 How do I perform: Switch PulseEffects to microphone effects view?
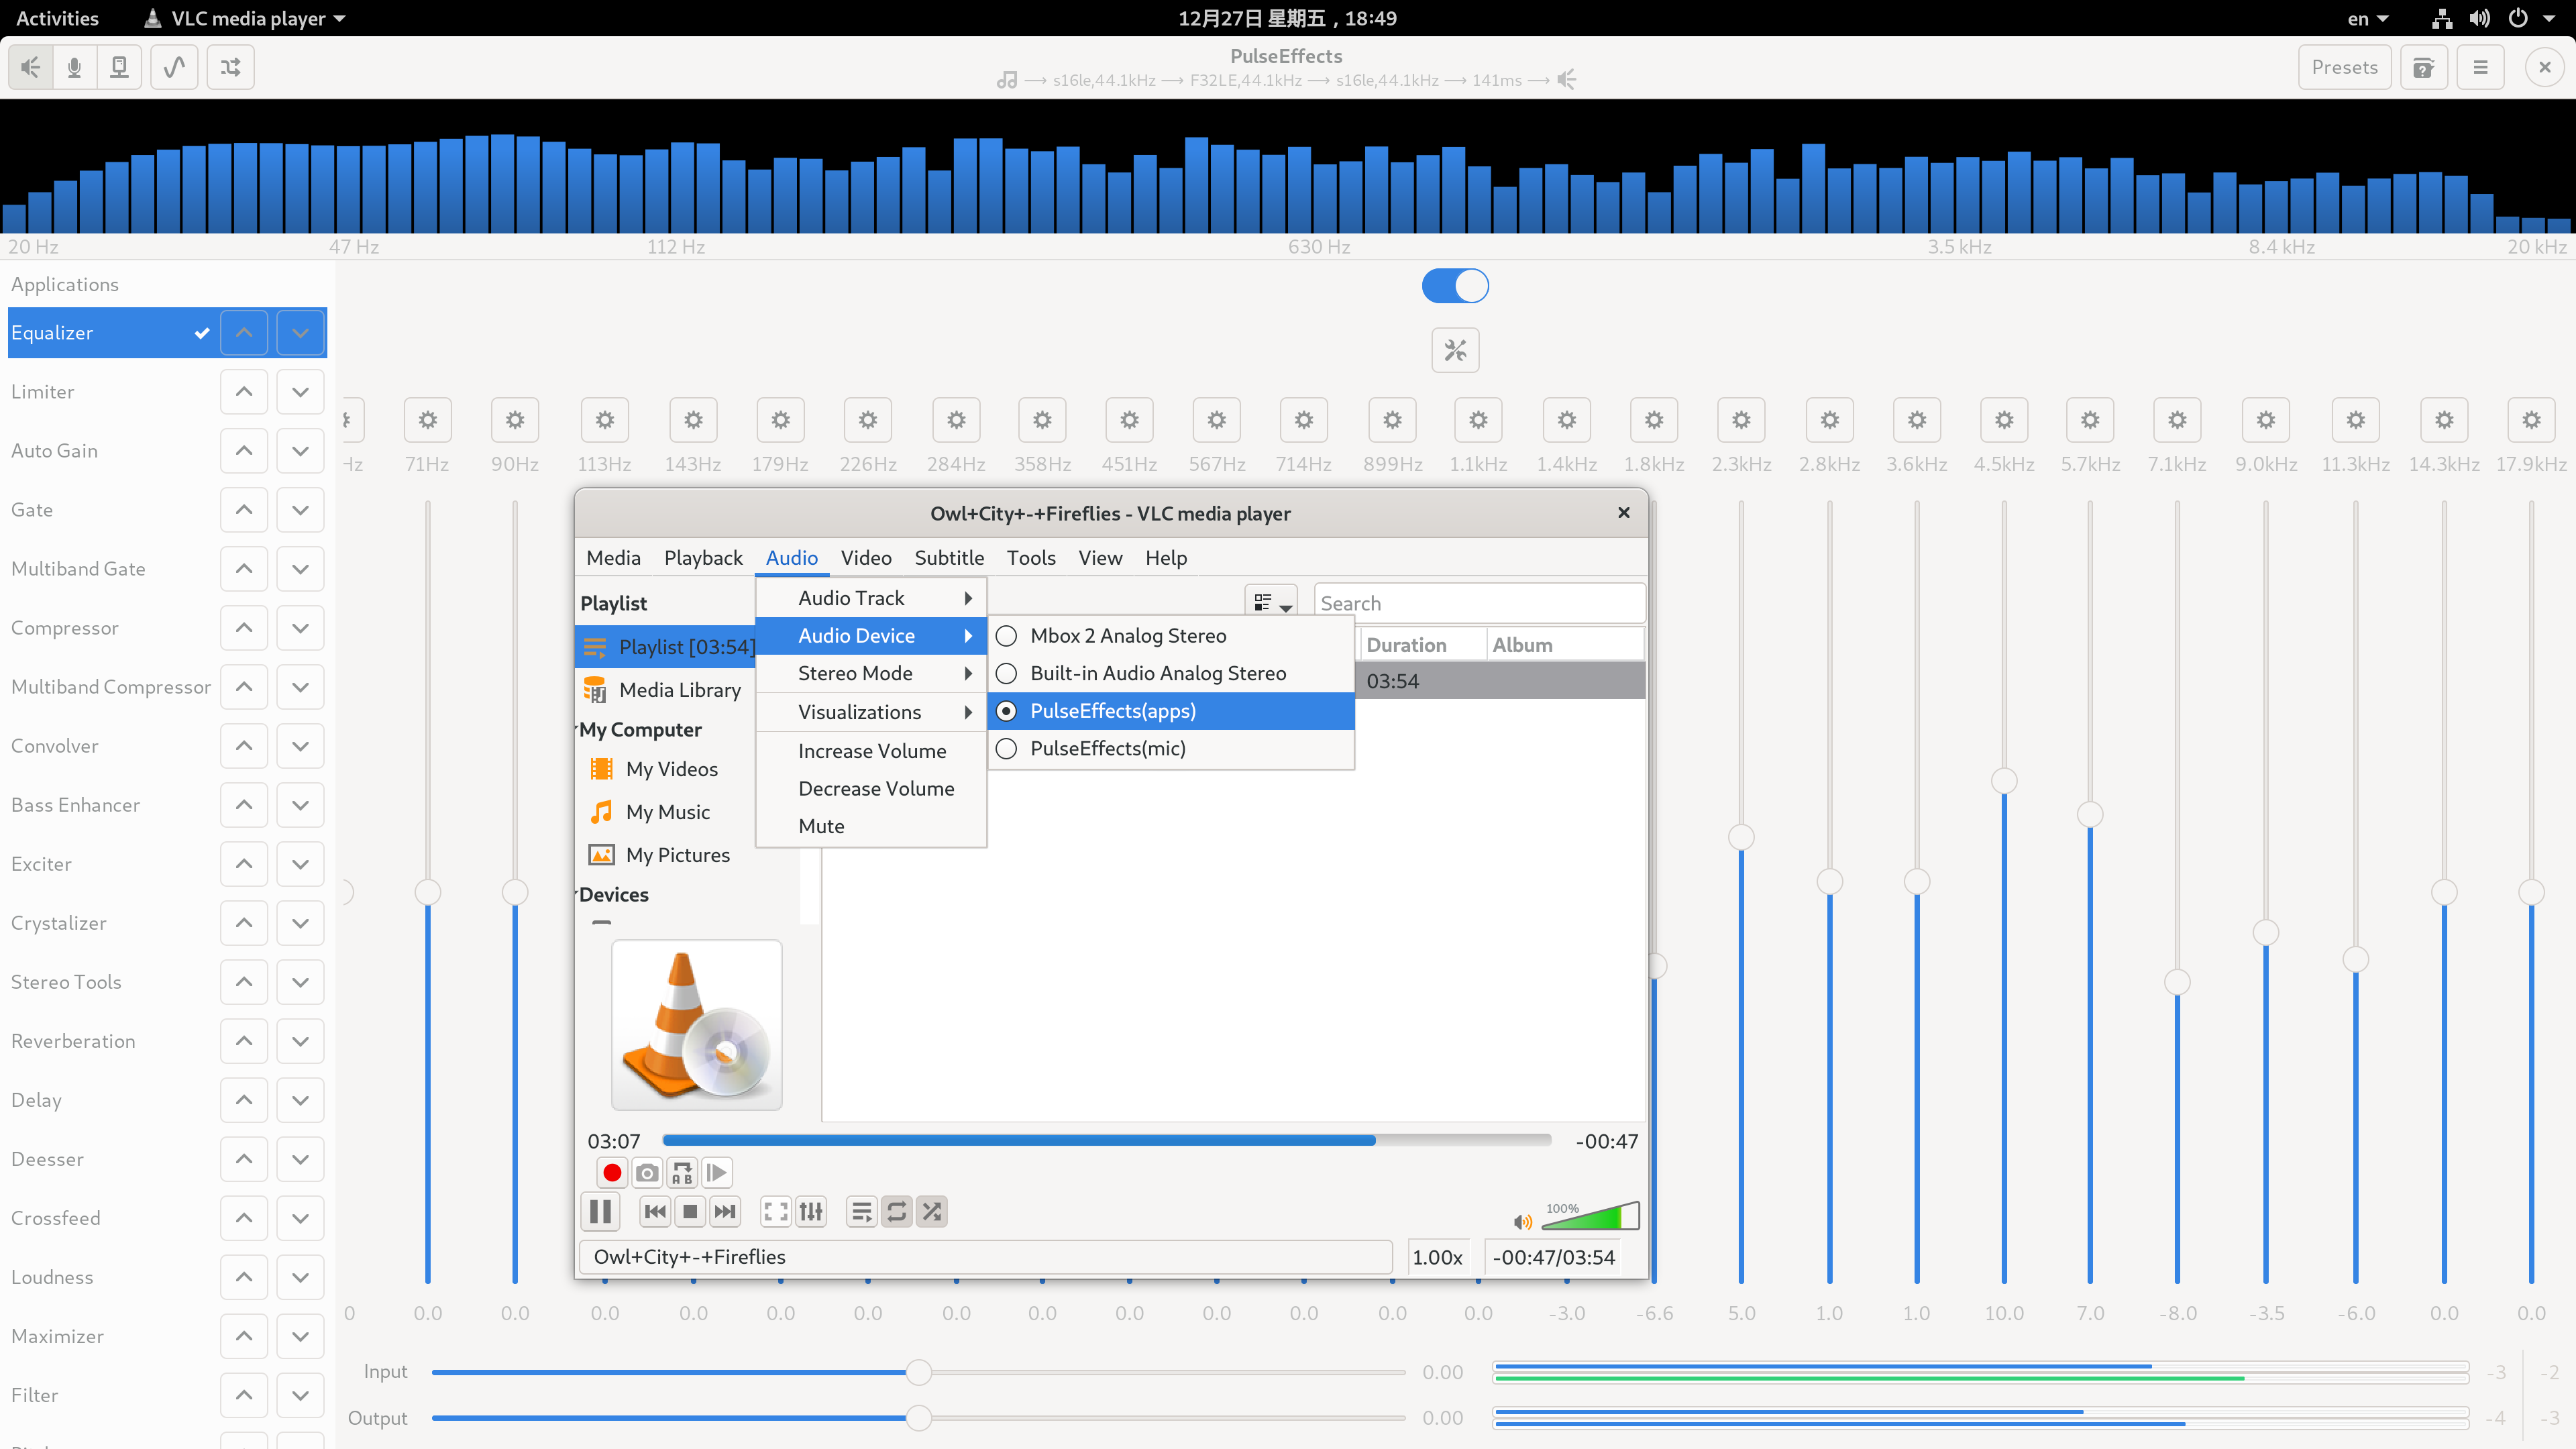(x=74, y=67)
